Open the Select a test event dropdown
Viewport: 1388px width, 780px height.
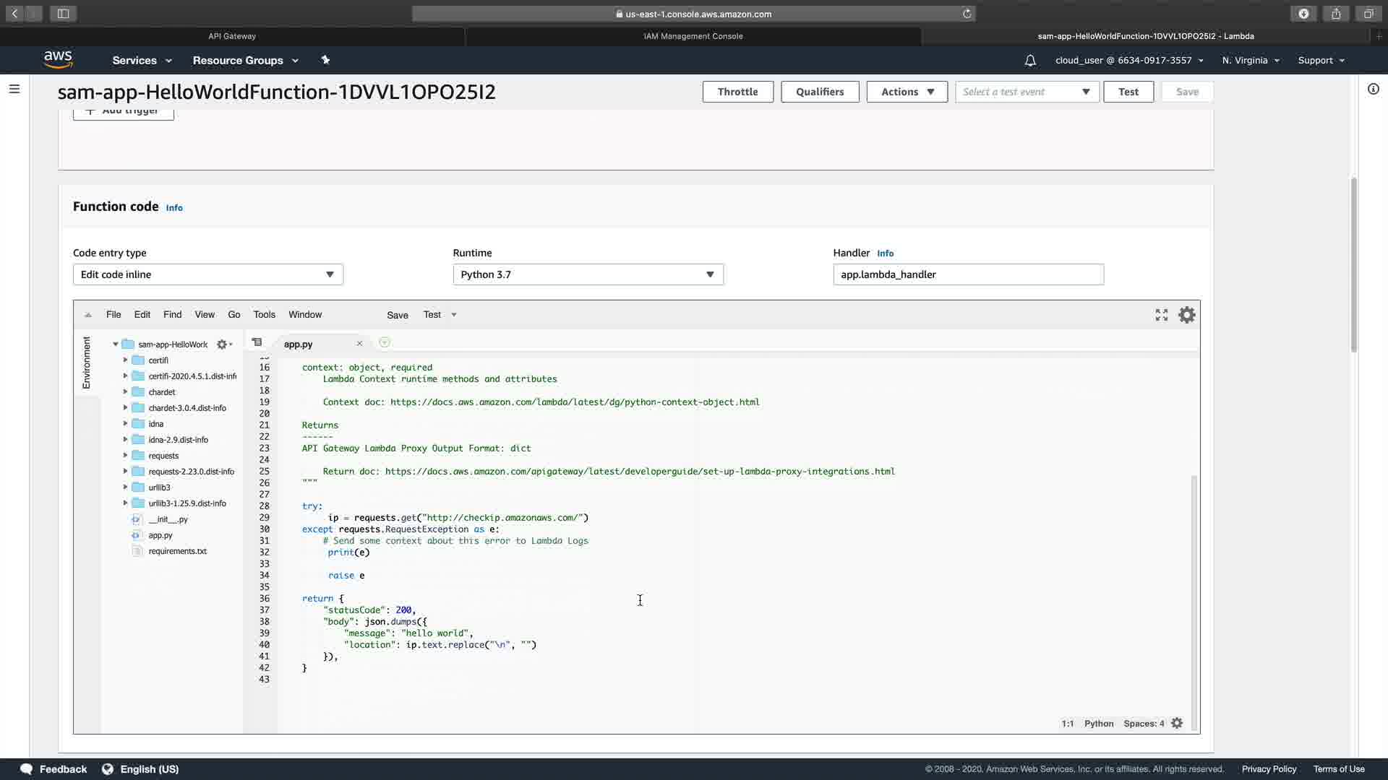1027,92
